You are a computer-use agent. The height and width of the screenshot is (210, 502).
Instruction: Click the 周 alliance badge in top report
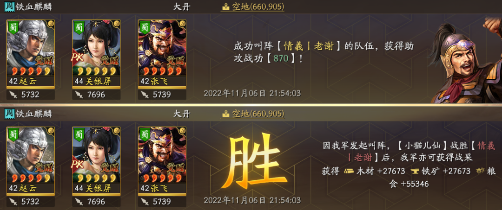(10, 6)
